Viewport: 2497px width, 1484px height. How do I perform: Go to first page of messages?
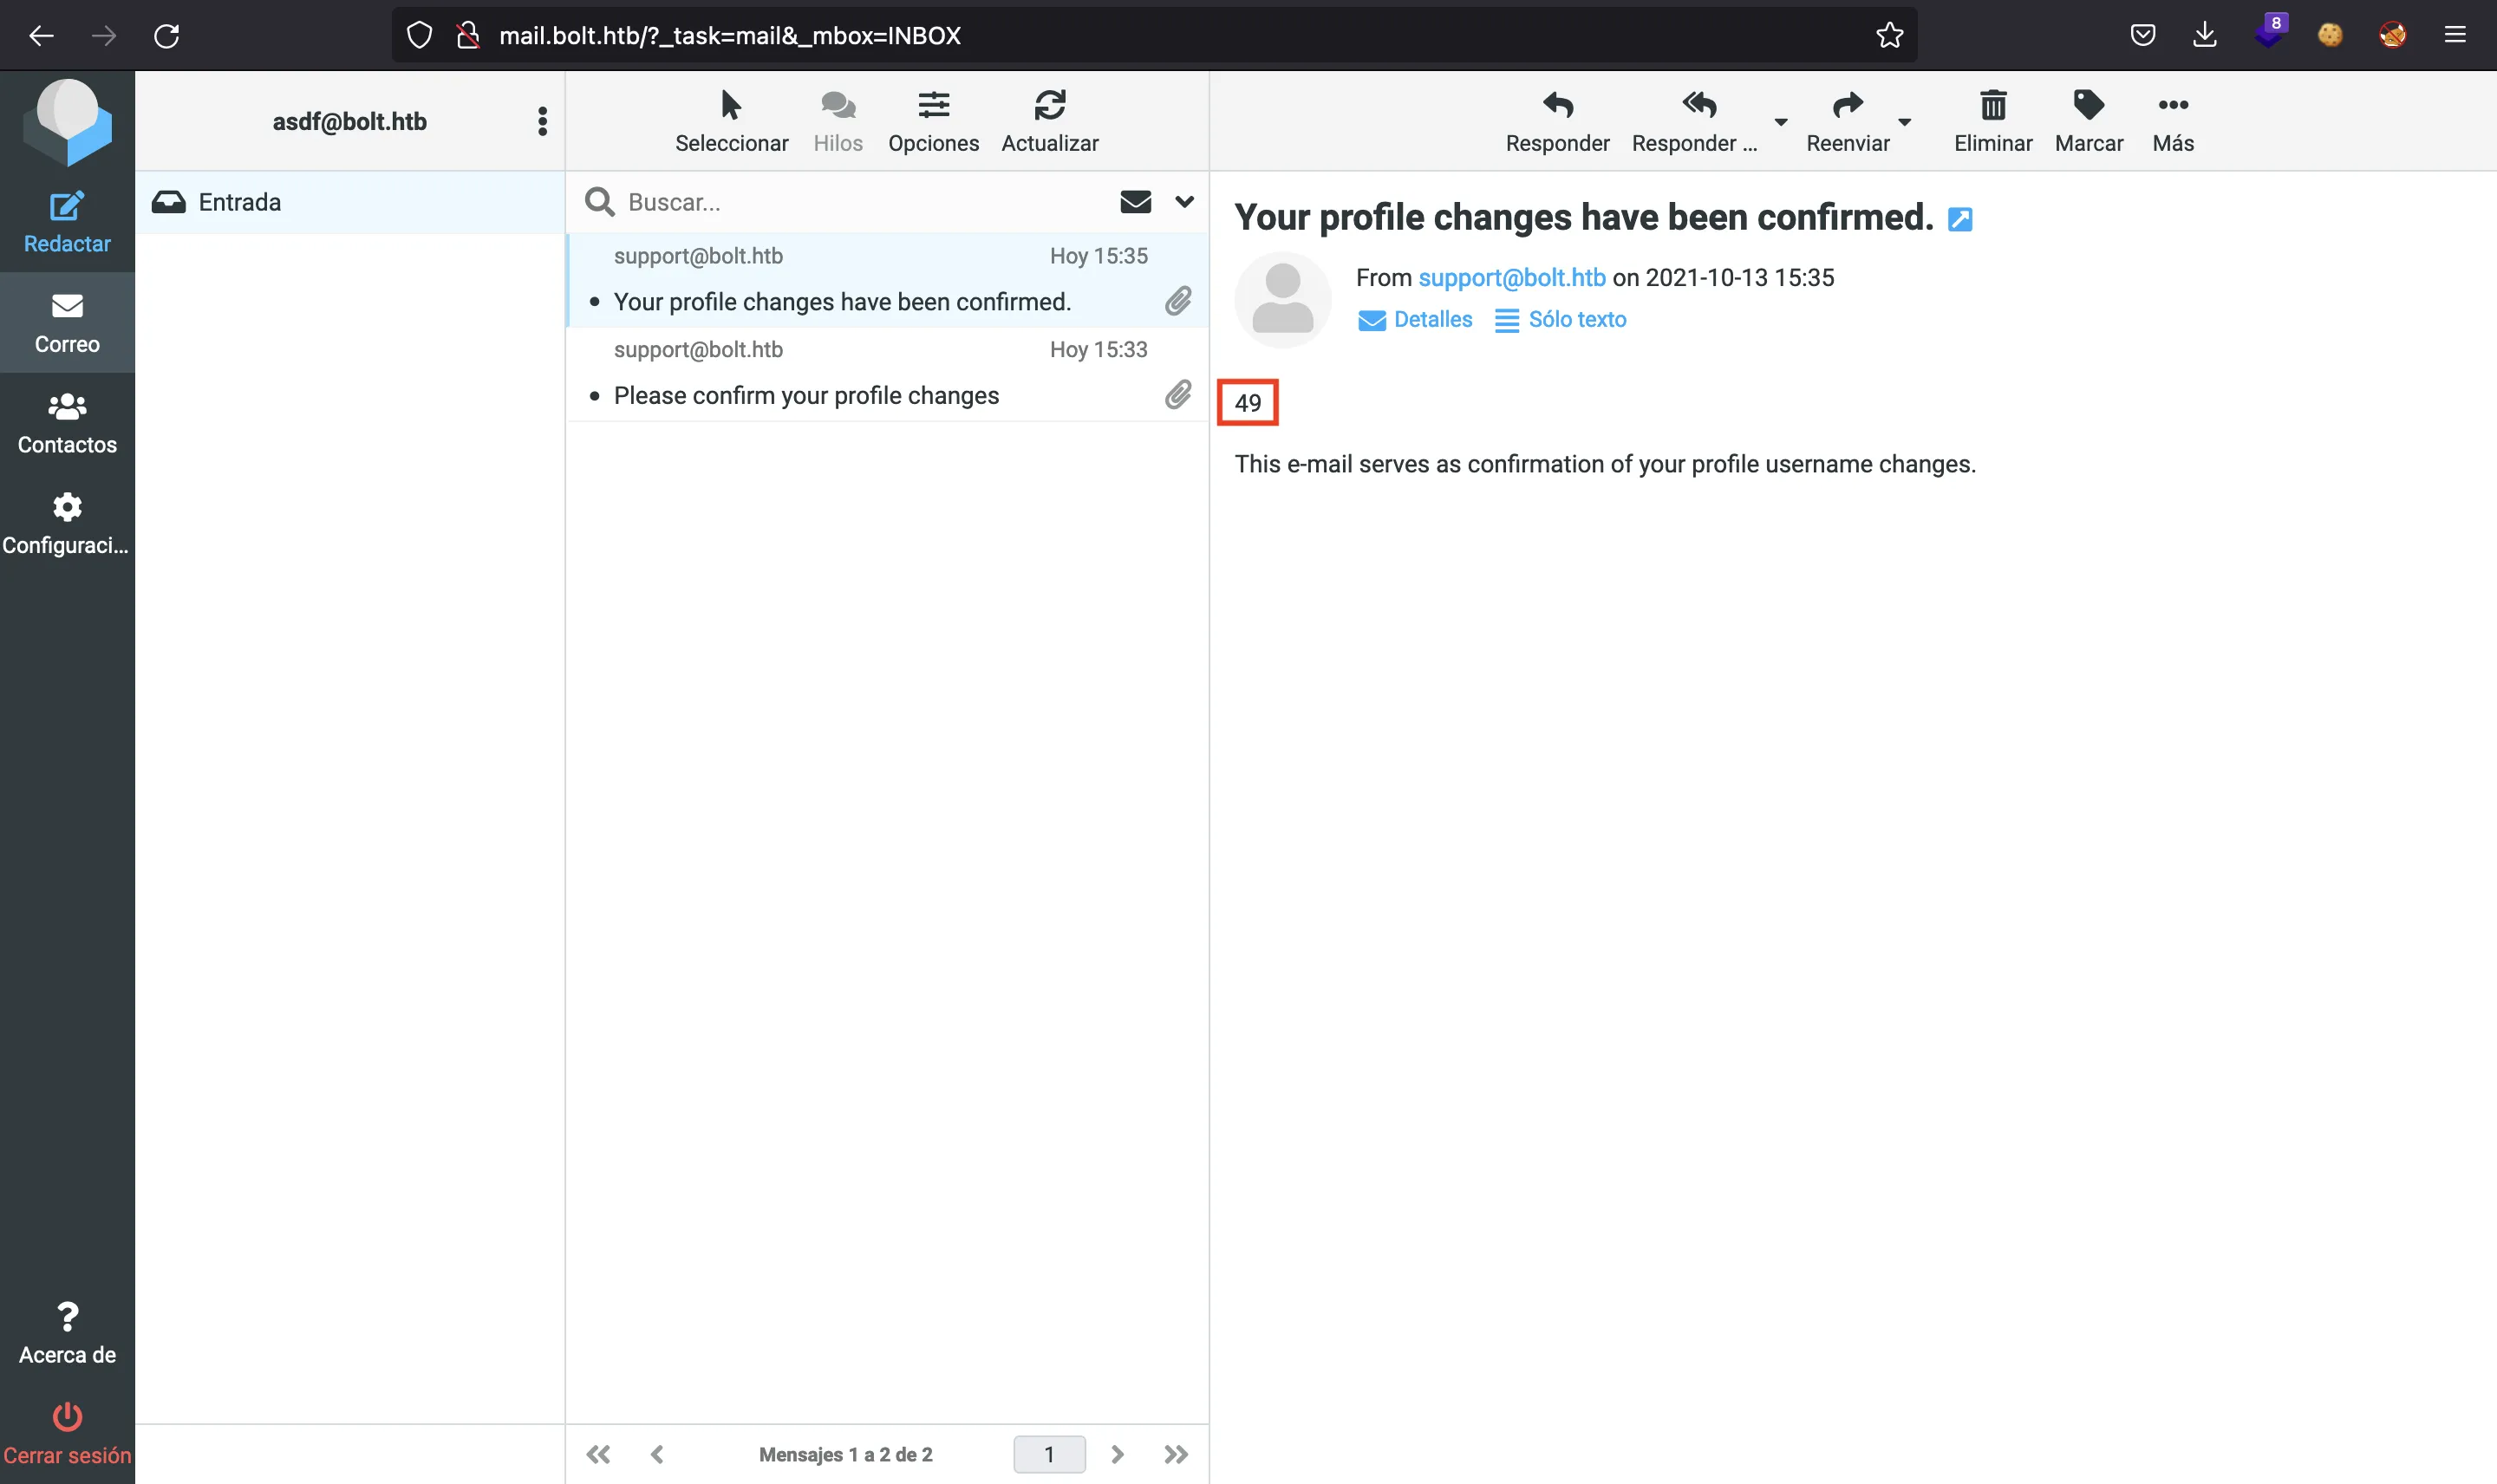click(598, 1454)
